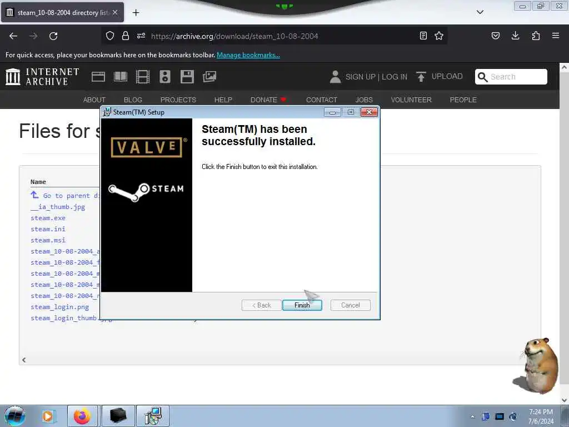This screenshot has width=569, height=427.
Task: Click the Internet Archive search field
Action: tap(511, 77)
